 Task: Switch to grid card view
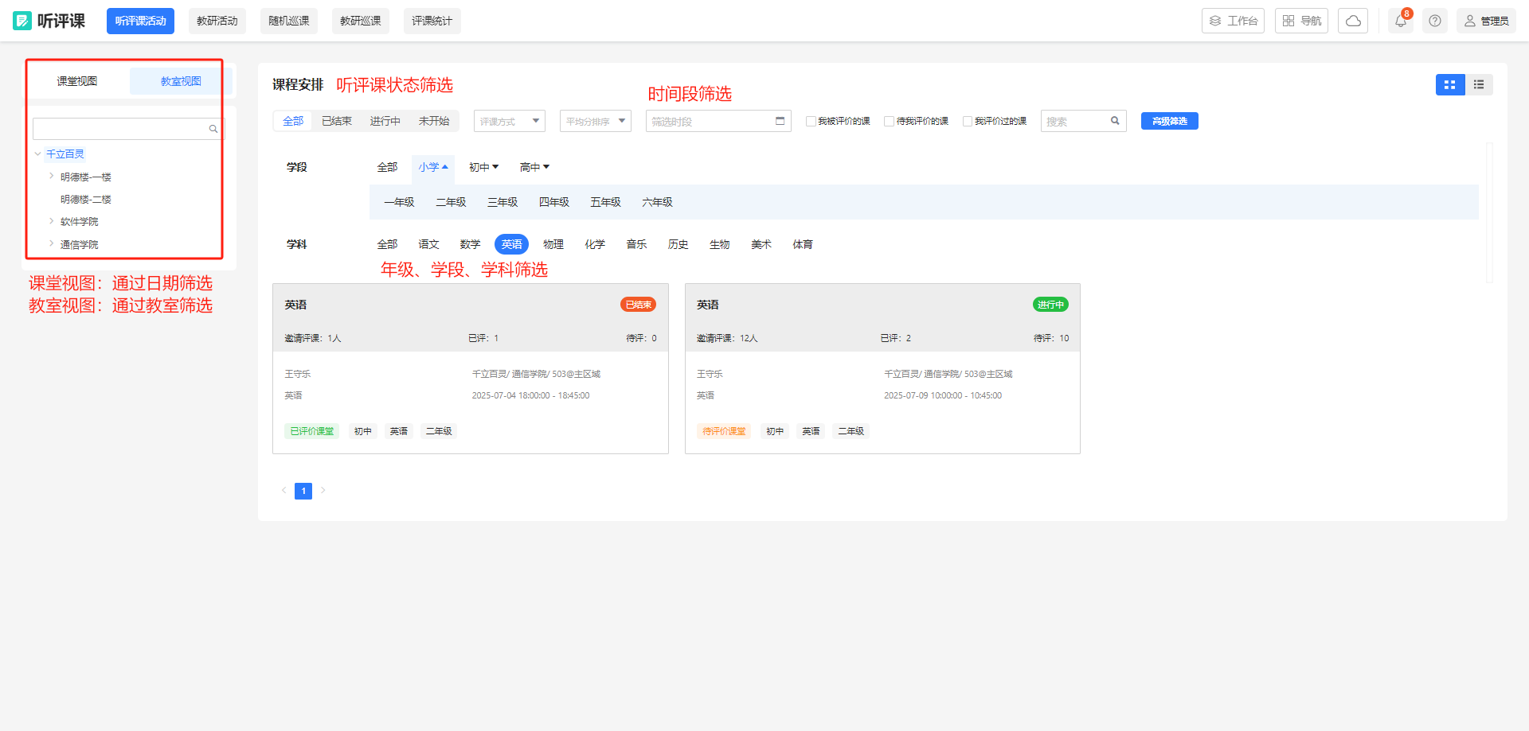pyautogui.click(x=1449, y=85)
